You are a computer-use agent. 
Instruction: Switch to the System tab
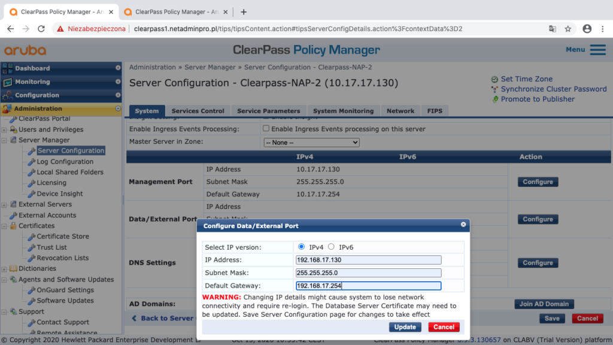[147, 111]
